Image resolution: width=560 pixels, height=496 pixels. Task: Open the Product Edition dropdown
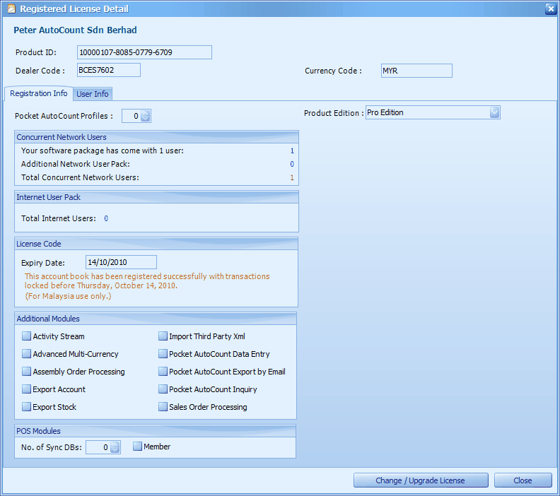click(494, 112)
